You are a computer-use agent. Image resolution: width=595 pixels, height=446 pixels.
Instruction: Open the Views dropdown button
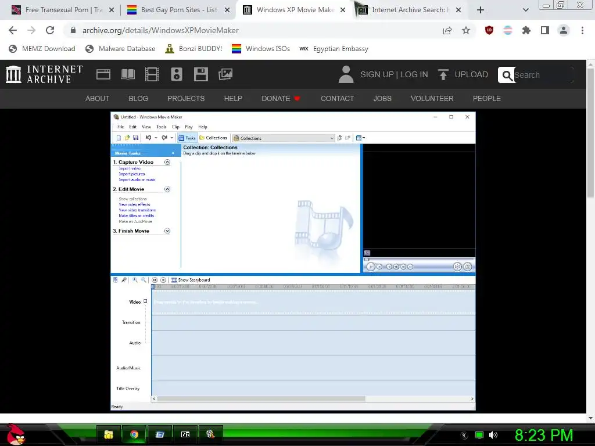click(x=360, y=138)
